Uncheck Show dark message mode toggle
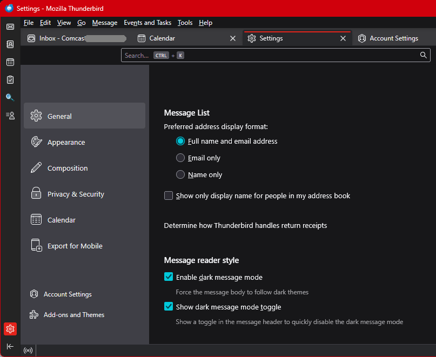This screenshot has height=357, width=436. tap(169, 307)
